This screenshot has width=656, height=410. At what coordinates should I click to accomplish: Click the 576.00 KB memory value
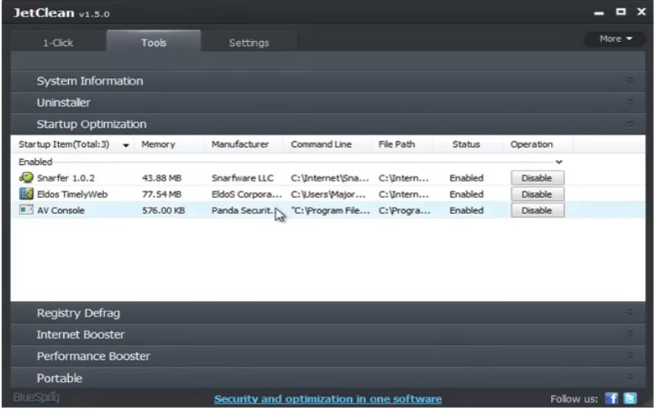(x=163, y=211)
